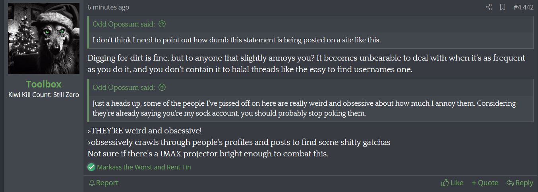Quote this post with the +Quote button
This screenshot has height=192, width=538.
coord(485,182)
